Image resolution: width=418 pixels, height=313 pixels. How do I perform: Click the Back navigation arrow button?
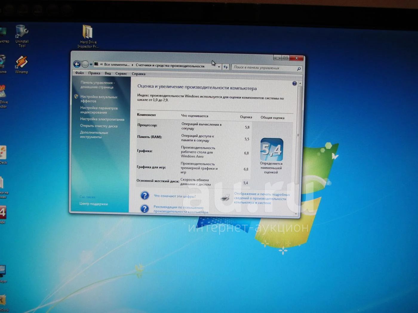pyautogui.click(x=77, y=64)
